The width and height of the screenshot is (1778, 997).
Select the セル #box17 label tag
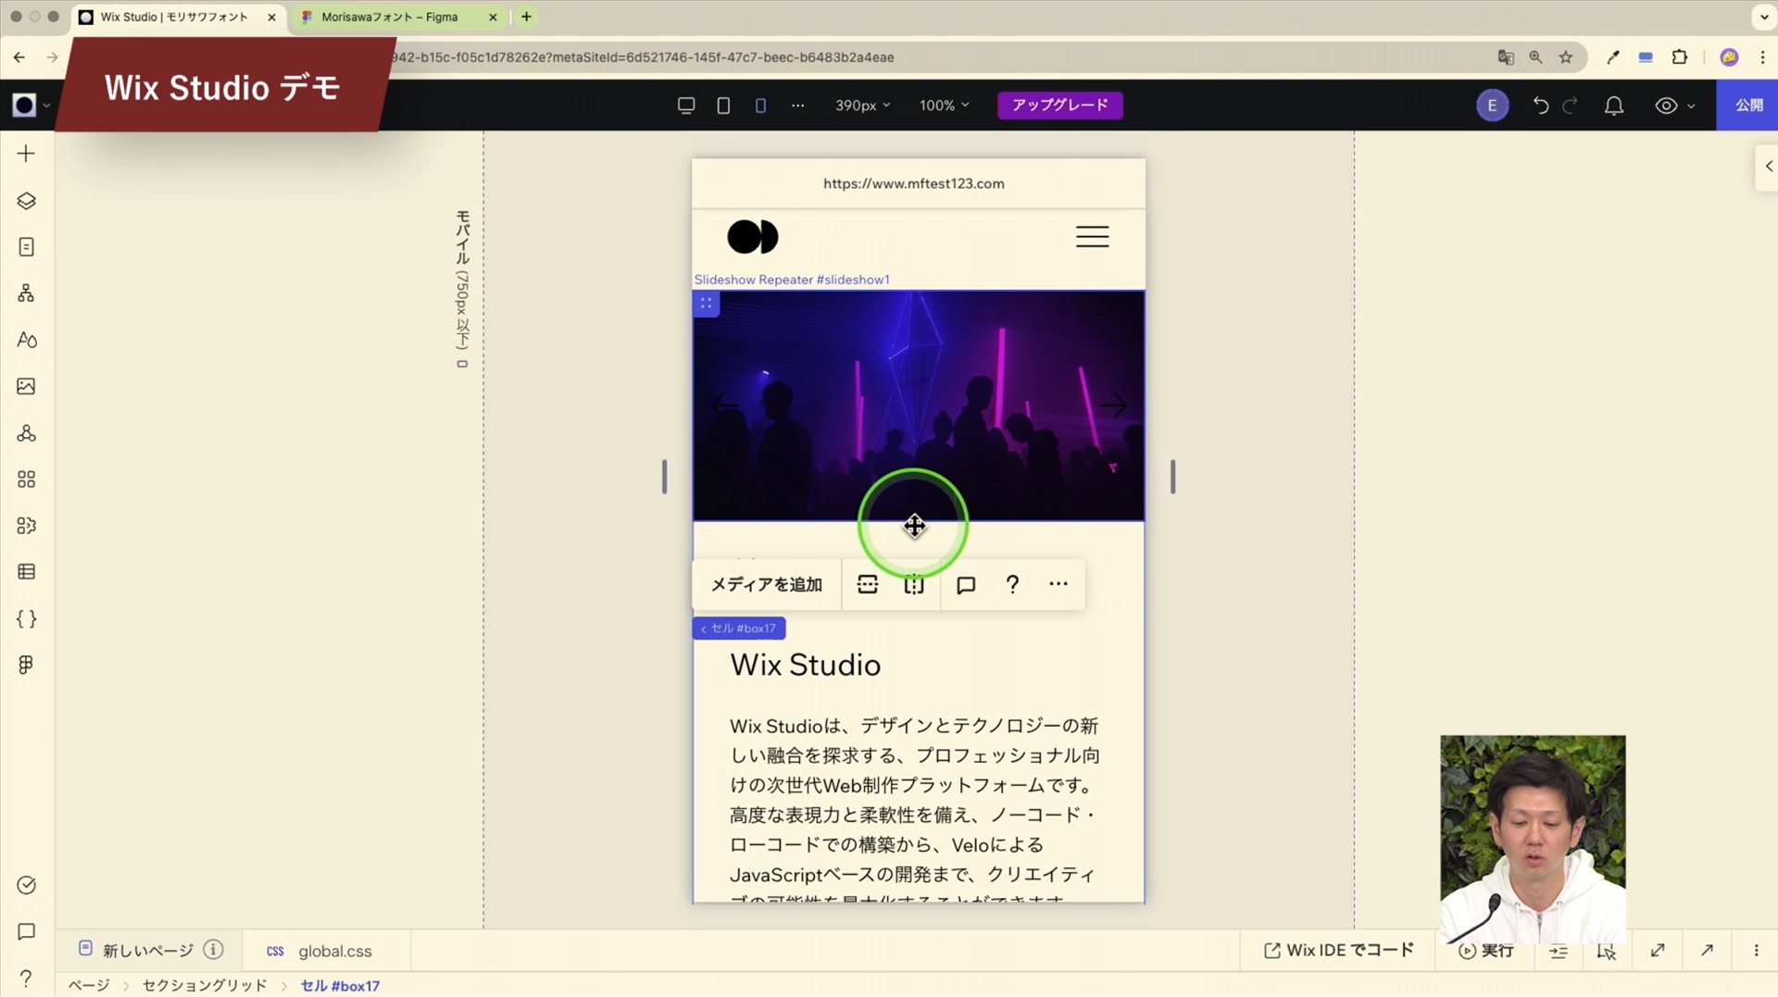click(x=739, y=629)
